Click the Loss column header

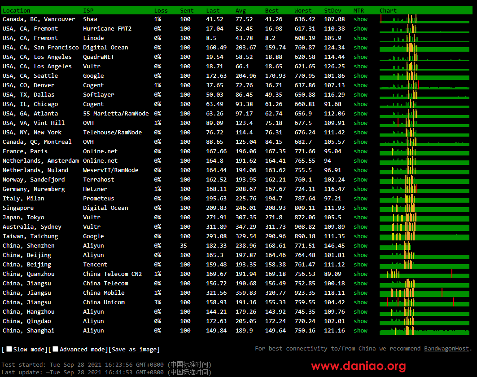point(161,11)
